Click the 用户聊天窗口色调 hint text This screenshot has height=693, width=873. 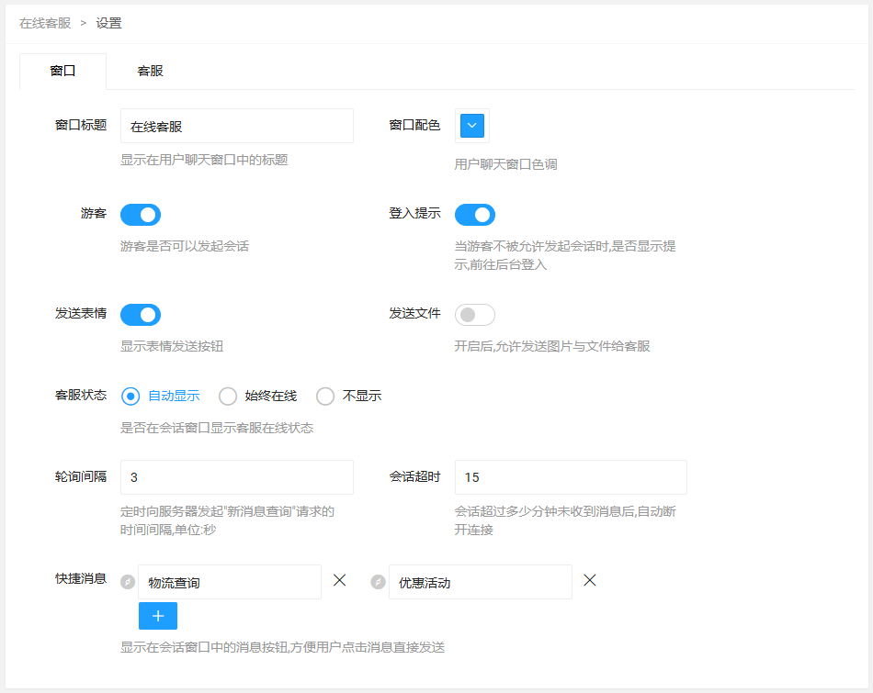(x=505, y=164)
